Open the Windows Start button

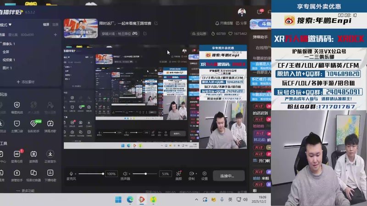point(118,200)
